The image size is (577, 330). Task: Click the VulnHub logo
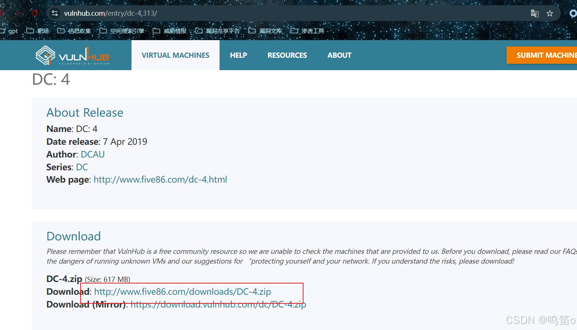[x=72, y=55]
